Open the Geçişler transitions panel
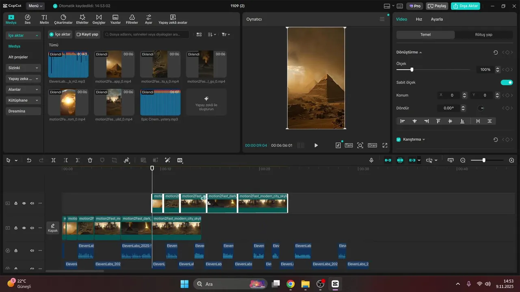The height and width of the screenshot is (292, 520). click(x=99, y=19)
